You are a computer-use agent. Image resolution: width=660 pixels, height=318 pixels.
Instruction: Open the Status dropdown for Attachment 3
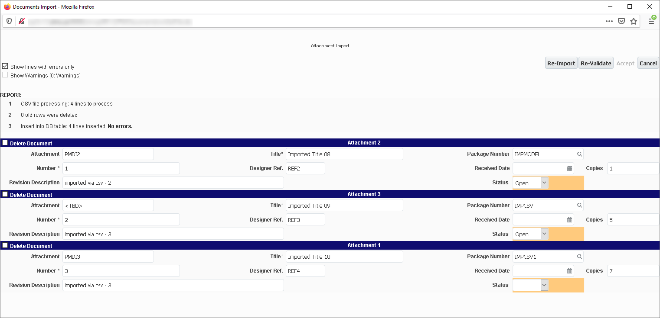[544, 234]
